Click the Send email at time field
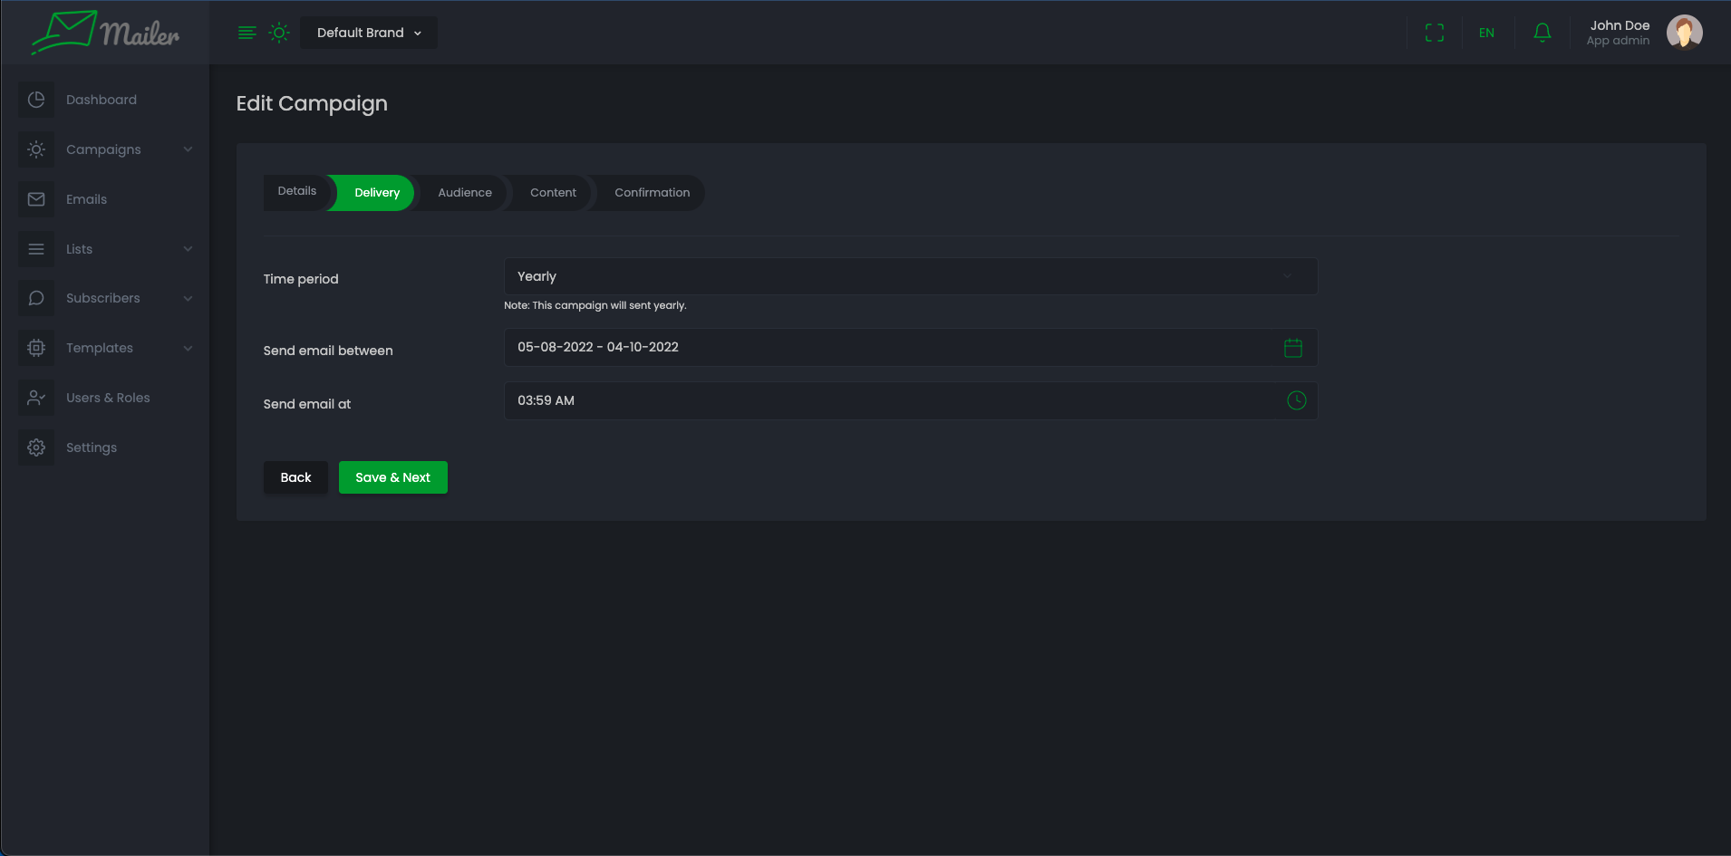Screen dimensions: 1731x856 coord(893,400)
